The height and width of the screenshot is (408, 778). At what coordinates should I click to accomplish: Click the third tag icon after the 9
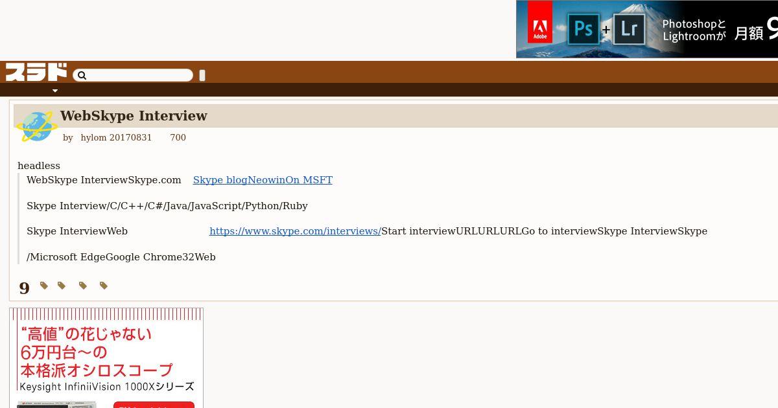coord(83,286)
